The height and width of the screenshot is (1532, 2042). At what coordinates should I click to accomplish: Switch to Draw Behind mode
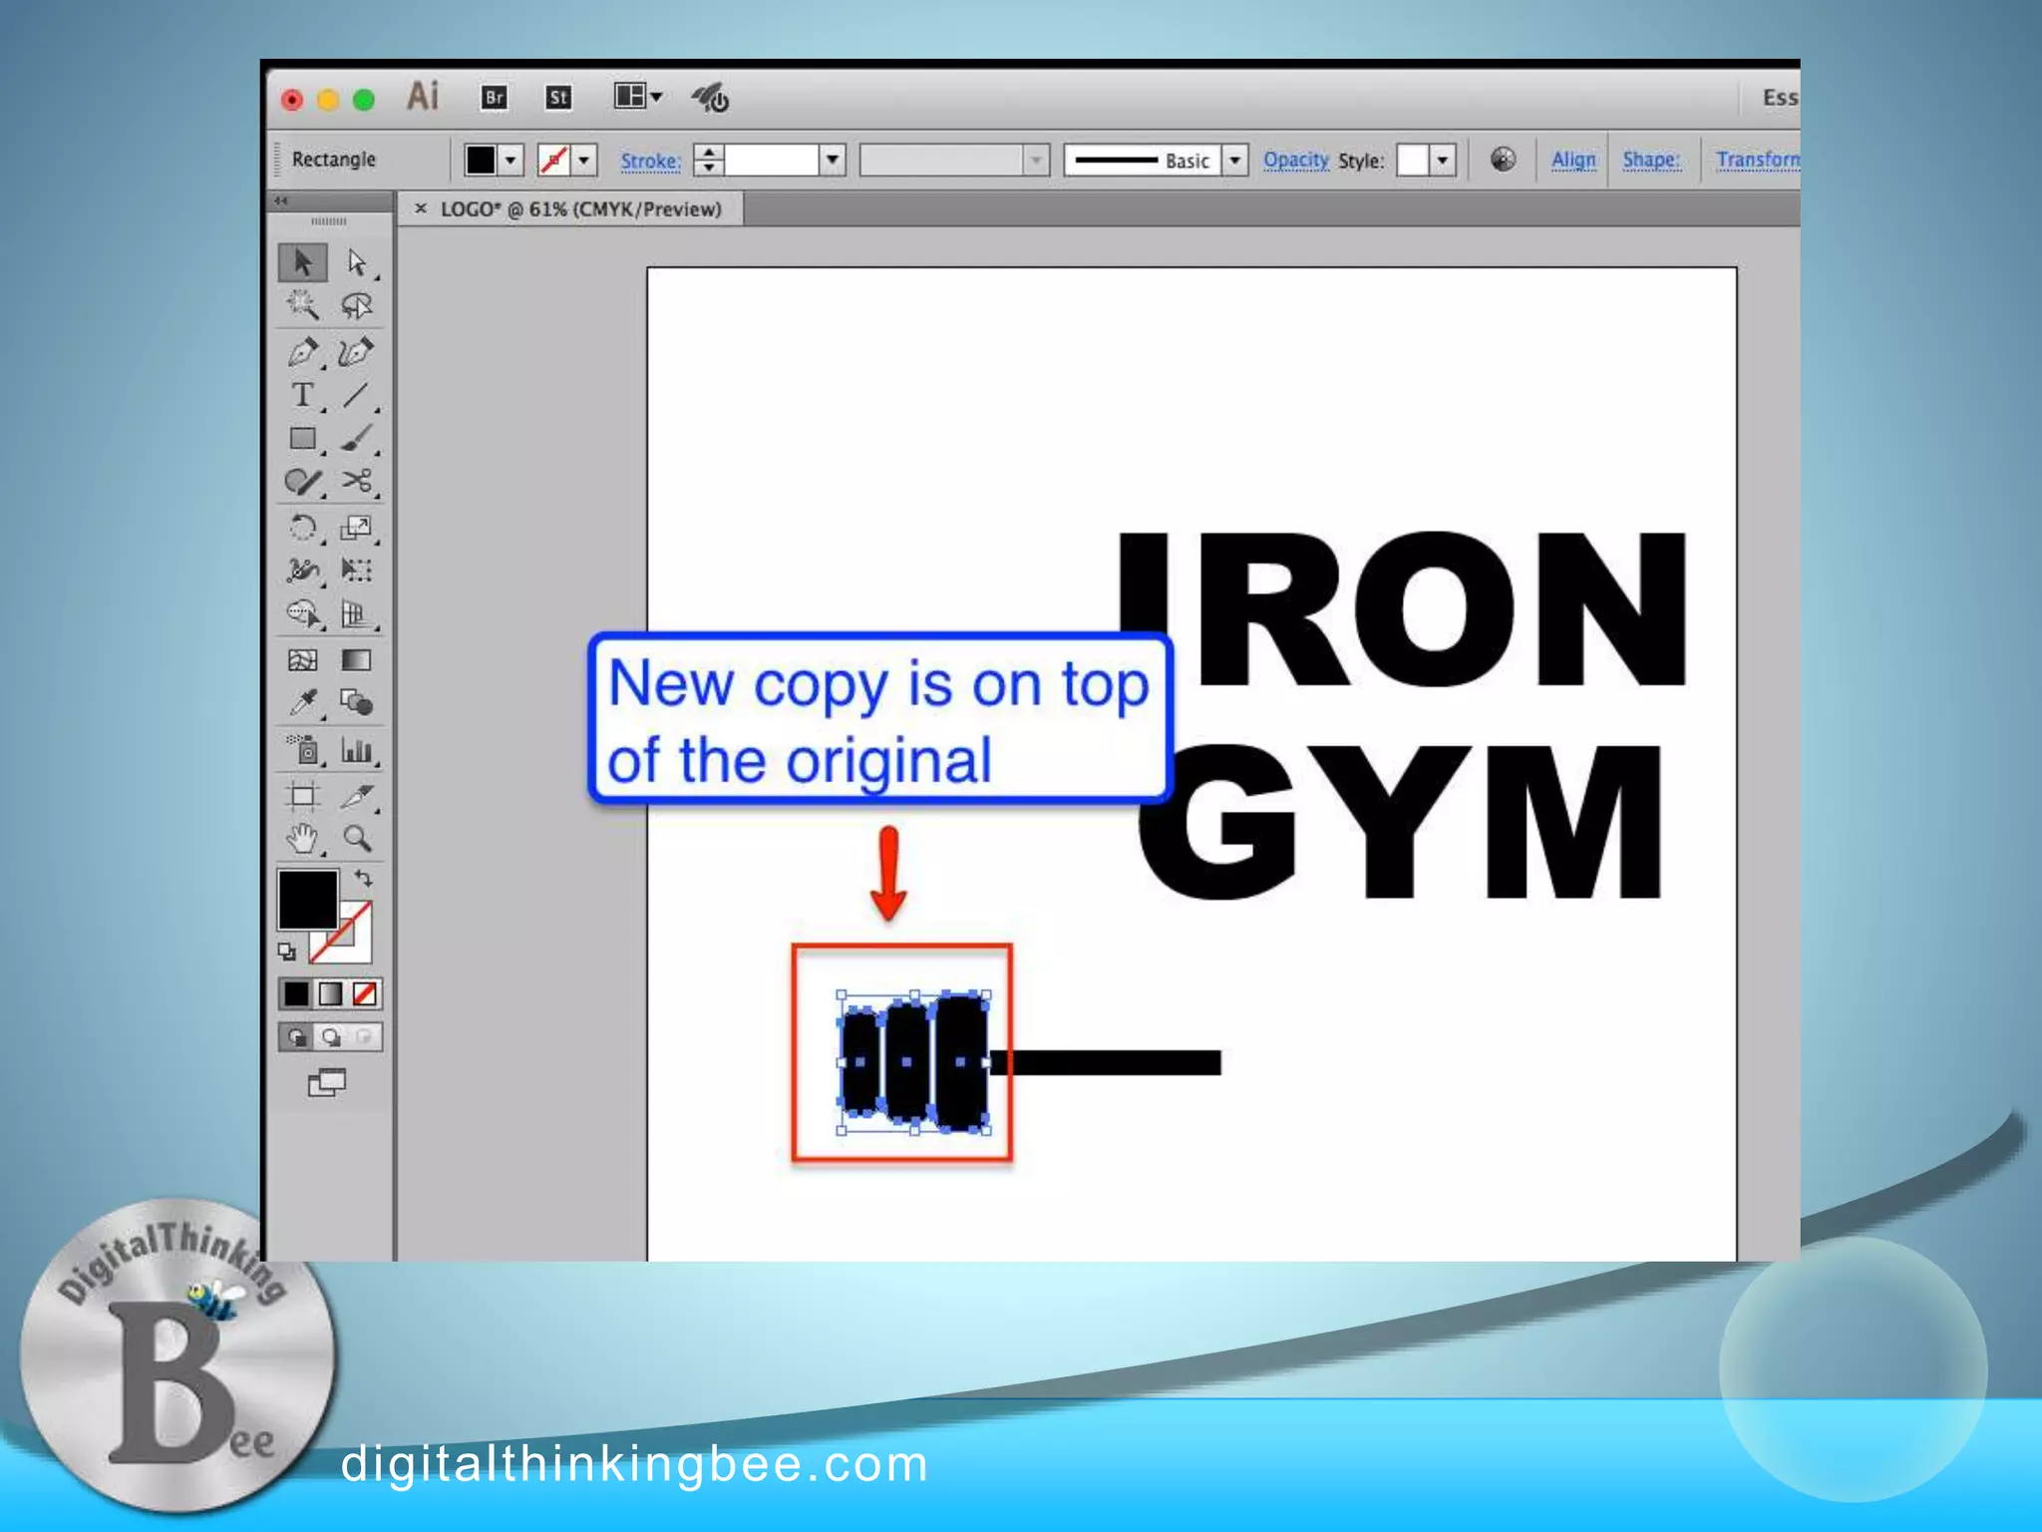pos(331,1037)
